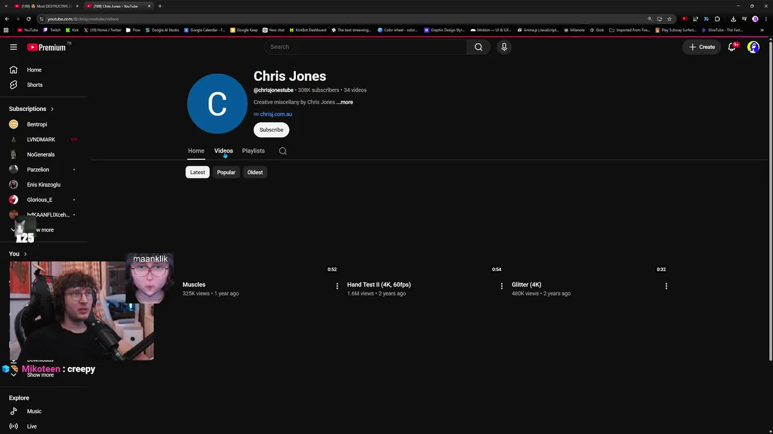Open the chrisj.com.au link
The height and width of the screenshot is (434, 773).
click(x=276, y=114)
